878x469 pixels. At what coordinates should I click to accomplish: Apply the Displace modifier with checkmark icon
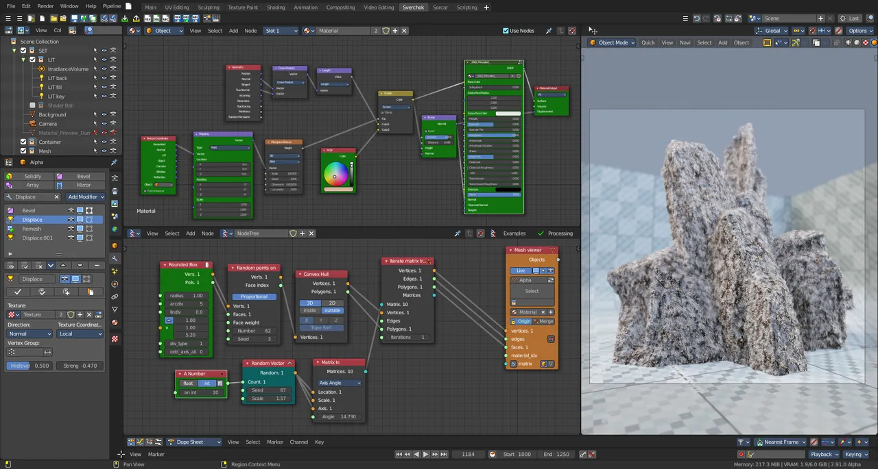pos(18,292)
